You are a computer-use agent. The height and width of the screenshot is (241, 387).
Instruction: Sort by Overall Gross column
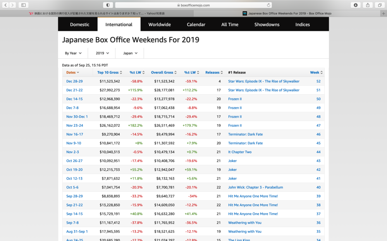[163, 72]
